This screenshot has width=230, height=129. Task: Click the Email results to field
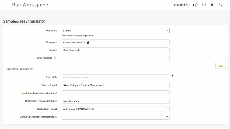click(x=116, y=58)
